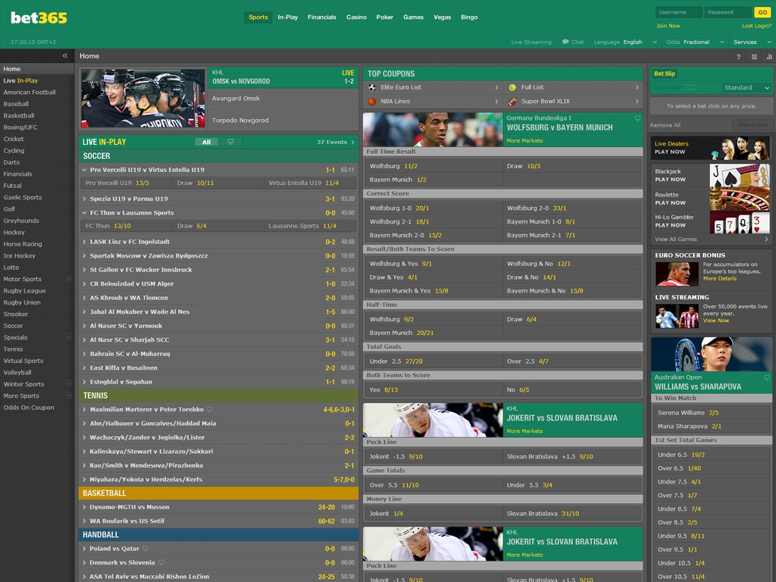Screen dimensions: 776x582
Task: Open the bet slip Standard dropdown
Action: (746, 88)
